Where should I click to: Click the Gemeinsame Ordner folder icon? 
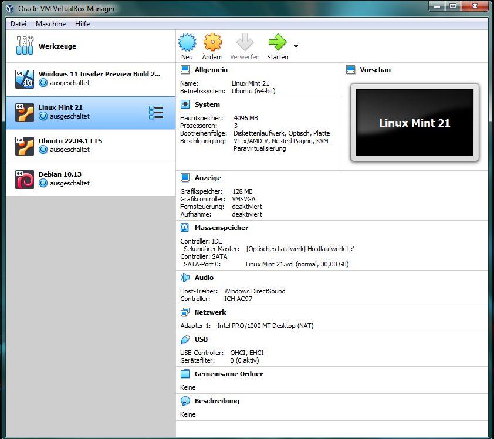click(x=185, y=374)
